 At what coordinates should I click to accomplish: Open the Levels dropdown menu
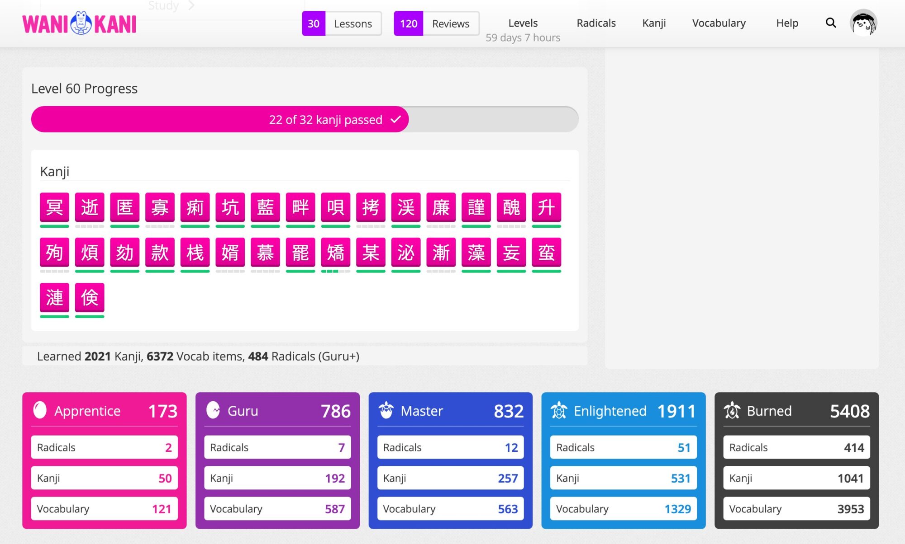click(x=523, y=23)
